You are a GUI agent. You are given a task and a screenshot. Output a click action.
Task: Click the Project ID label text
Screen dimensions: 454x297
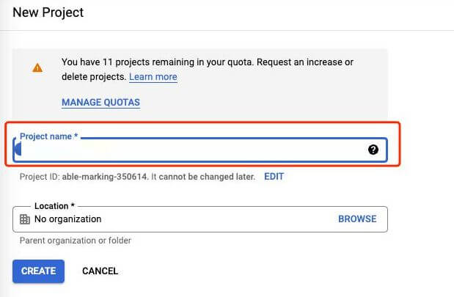click(40, 177)
